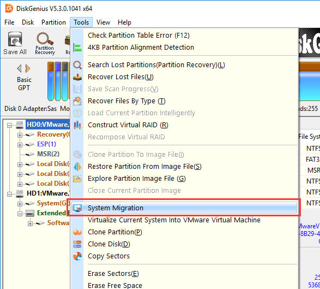Expand the Recovery partition node

pos(20,135)
